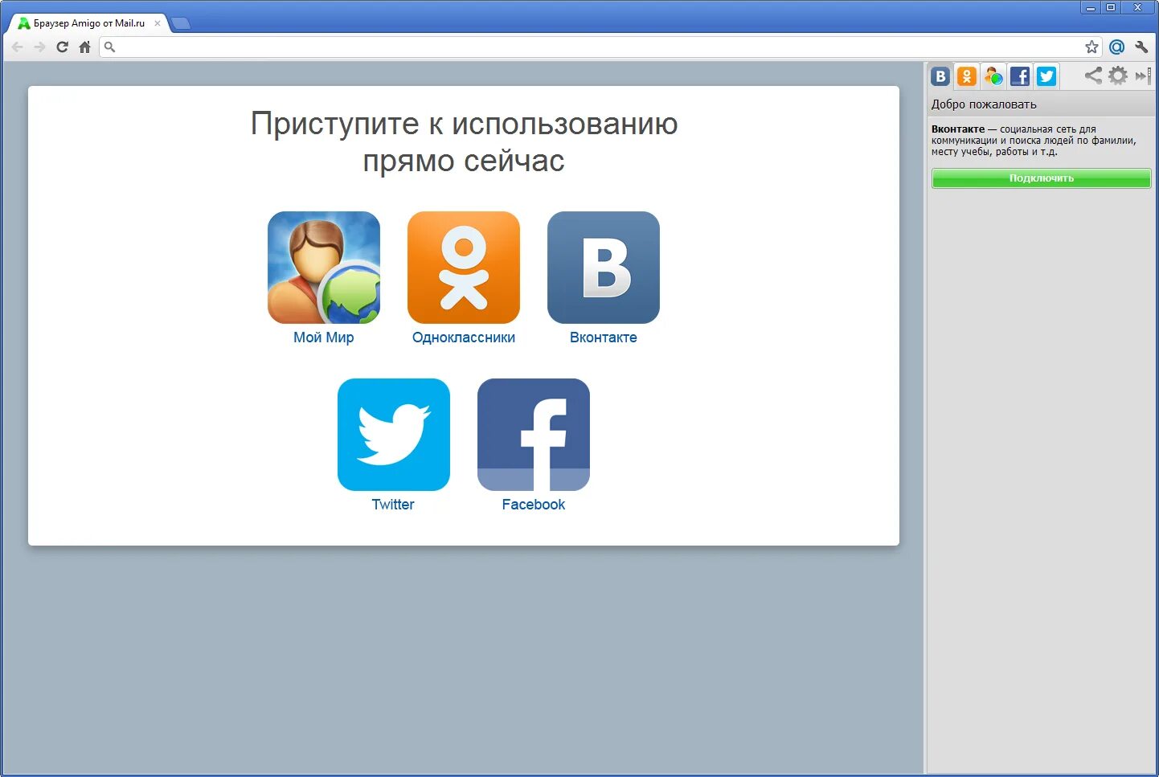The height and width of the screenshot is (777, 1159).
Task: Open the Мой Мир large icon
Action: [324, 268]
